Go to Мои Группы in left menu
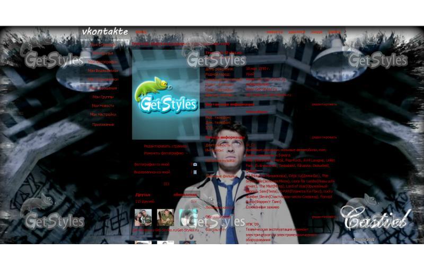The height and width of the screenshot is (269, 424). (x=103, y=97)
